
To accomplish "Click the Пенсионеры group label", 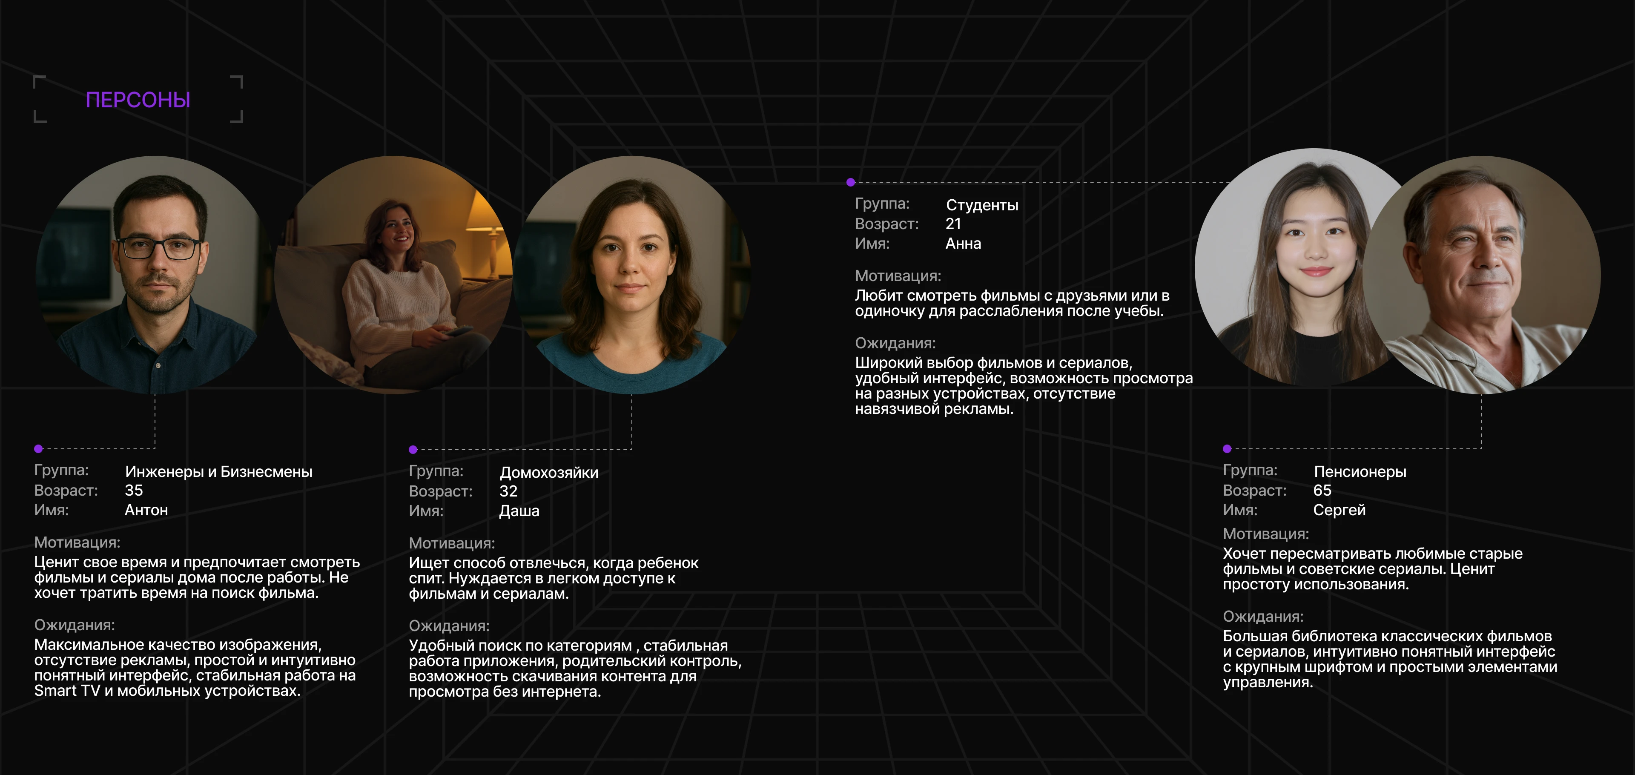I will click(x=1360, y=472).
